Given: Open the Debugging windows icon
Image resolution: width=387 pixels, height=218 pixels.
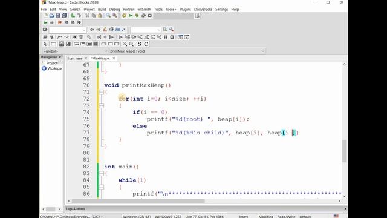Looking at the screenshot, I should 180,37.
